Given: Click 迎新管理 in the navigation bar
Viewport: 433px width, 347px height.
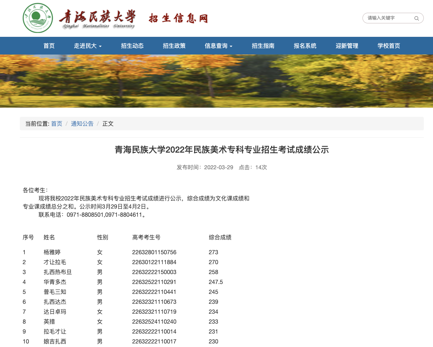Looking at the screenshot, I should pyautogui.click(x=347, y=46).
